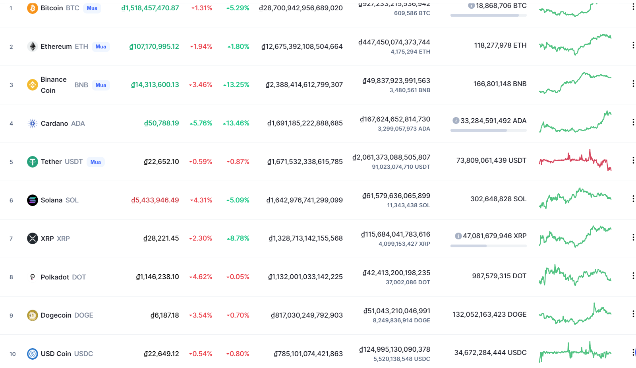Click the Binance Coin logo icon
This screenshot has height=368, width=636.
(x=32, y=85)
